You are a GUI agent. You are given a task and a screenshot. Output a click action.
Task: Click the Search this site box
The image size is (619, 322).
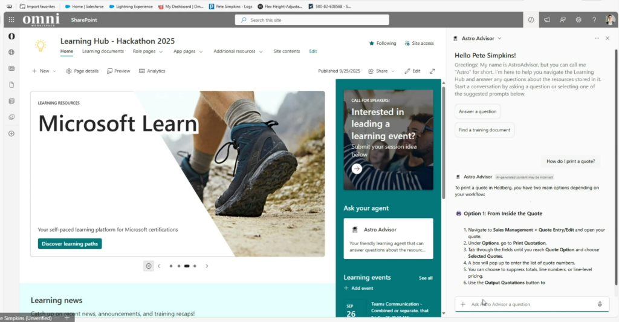tap(312, 20)
